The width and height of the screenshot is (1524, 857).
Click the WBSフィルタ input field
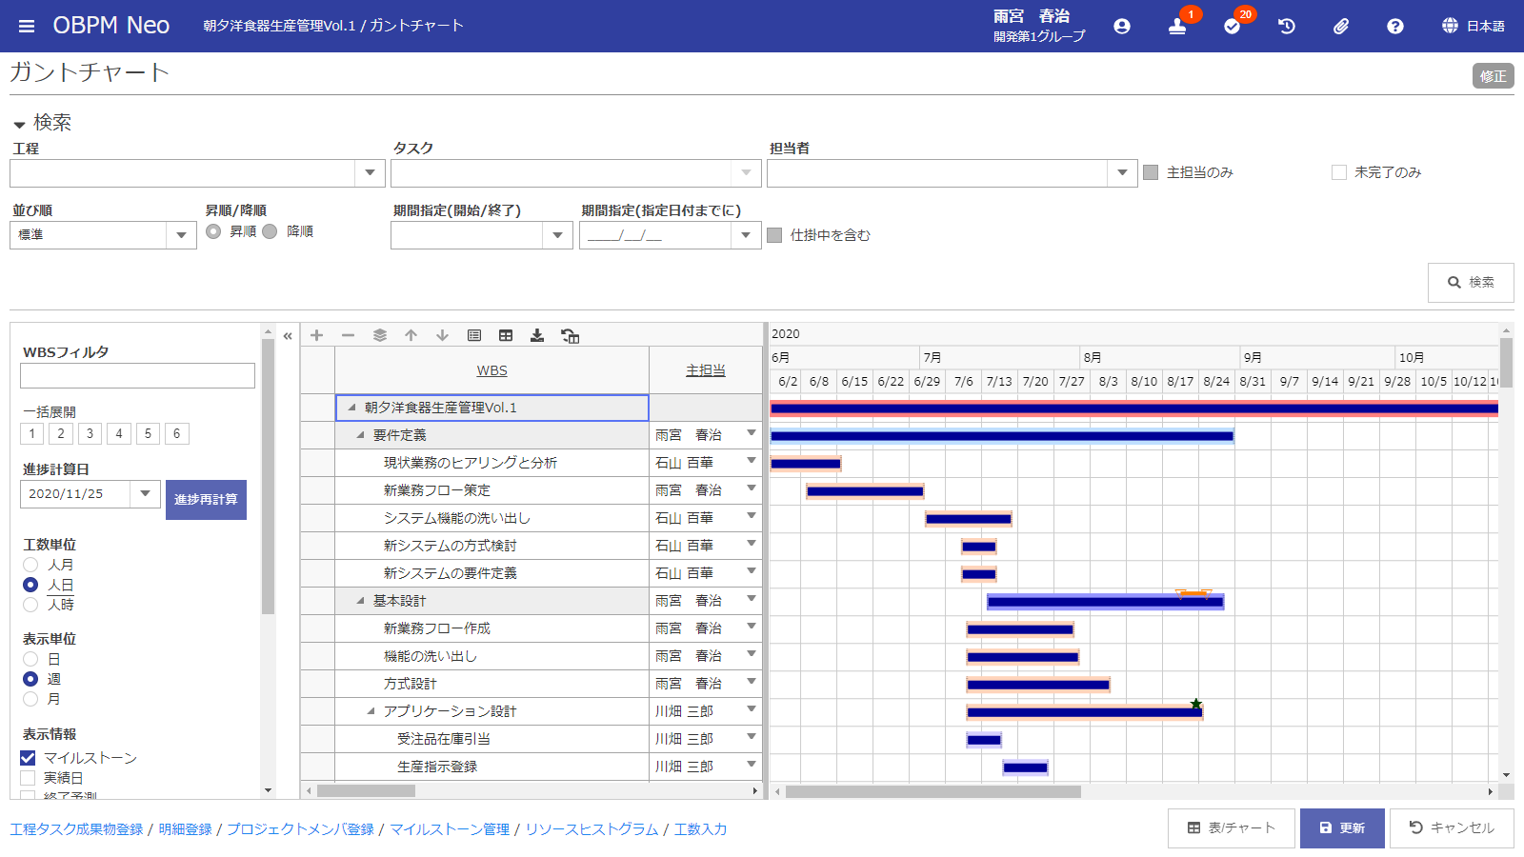point(137,375)
